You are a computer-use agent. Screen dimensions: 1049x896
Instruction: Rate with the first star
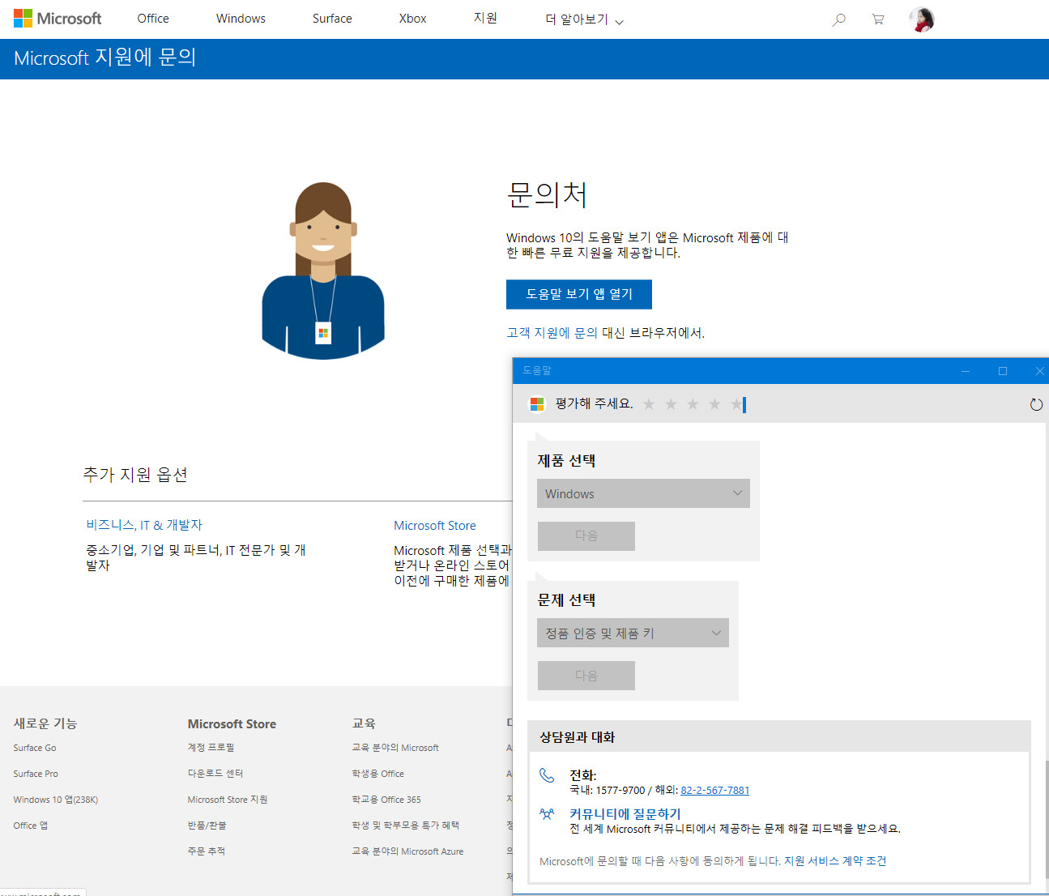(x=649, y=404)
